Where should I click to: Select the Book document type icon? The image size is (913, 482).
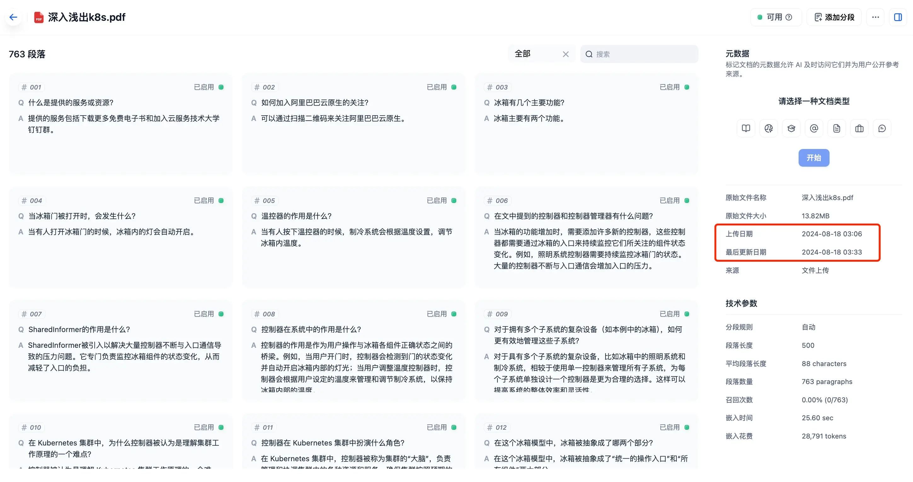coord(746,128)
